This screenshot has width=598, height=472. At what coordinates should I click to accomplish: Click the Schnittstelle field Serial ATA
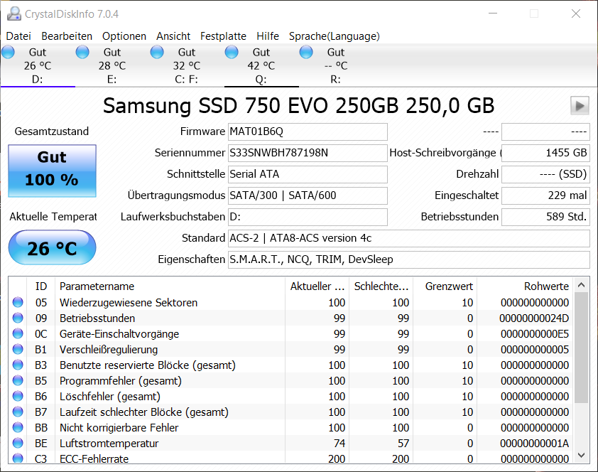click(308, 174)
